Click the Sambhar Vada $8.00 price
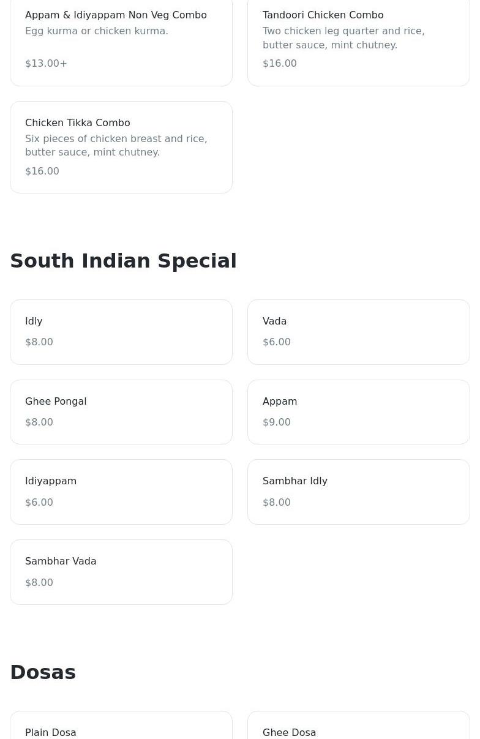 tap(39, 583)
